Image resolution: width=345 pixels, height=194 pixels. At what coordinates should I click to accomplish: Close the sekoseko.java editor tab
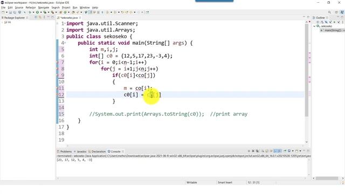[x=80, y=18]
